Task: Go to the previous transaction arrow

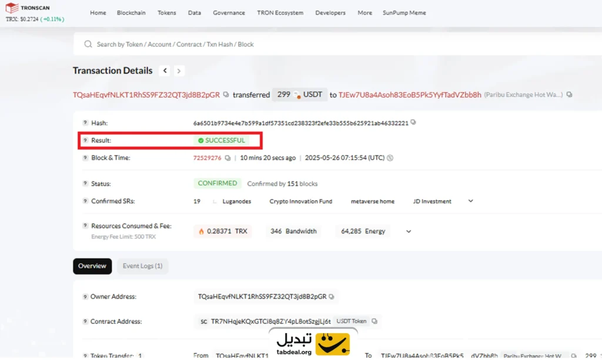Action: pos(165,70)
